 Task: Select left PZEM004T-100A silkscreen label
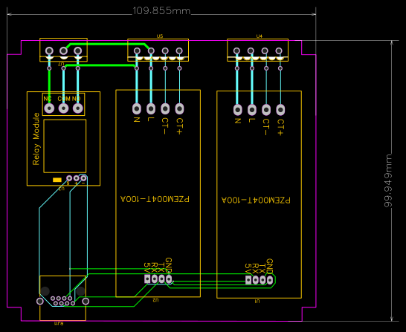[155, 199]
